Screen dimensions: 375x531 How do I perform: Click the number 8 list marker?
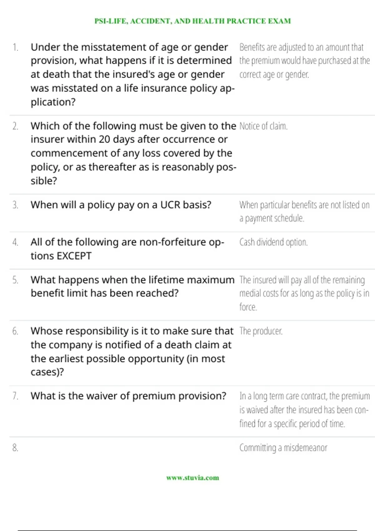pyautogui.click(x=15, y=448)
